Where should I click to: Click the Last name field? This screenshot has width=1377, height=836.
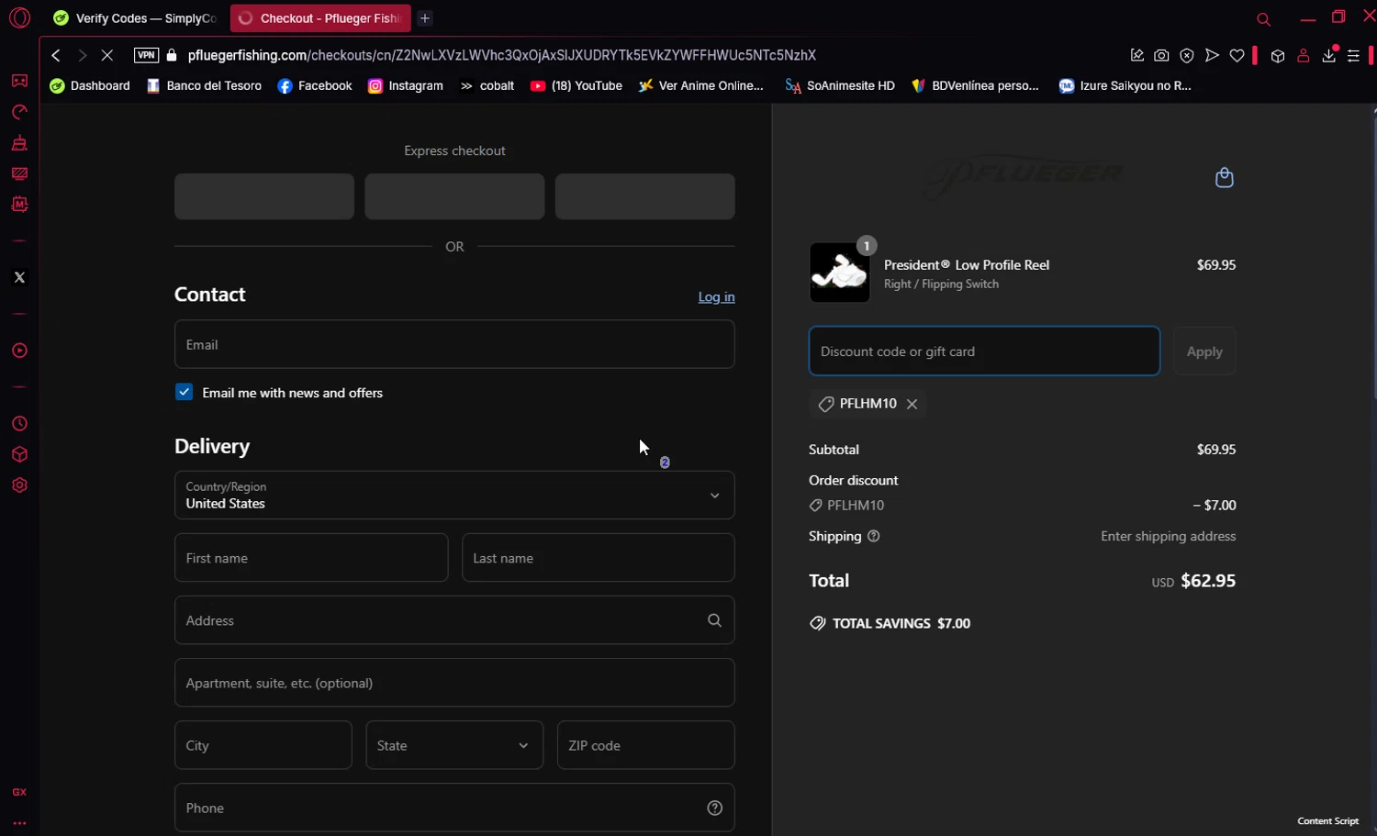[598, 558]
